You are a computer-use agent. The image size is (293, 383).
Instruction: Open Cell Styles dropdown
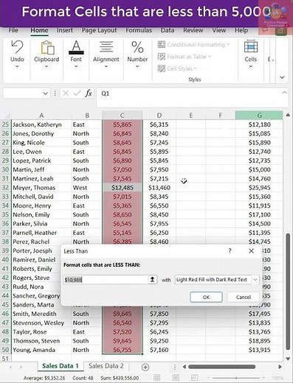pos(177,68)
